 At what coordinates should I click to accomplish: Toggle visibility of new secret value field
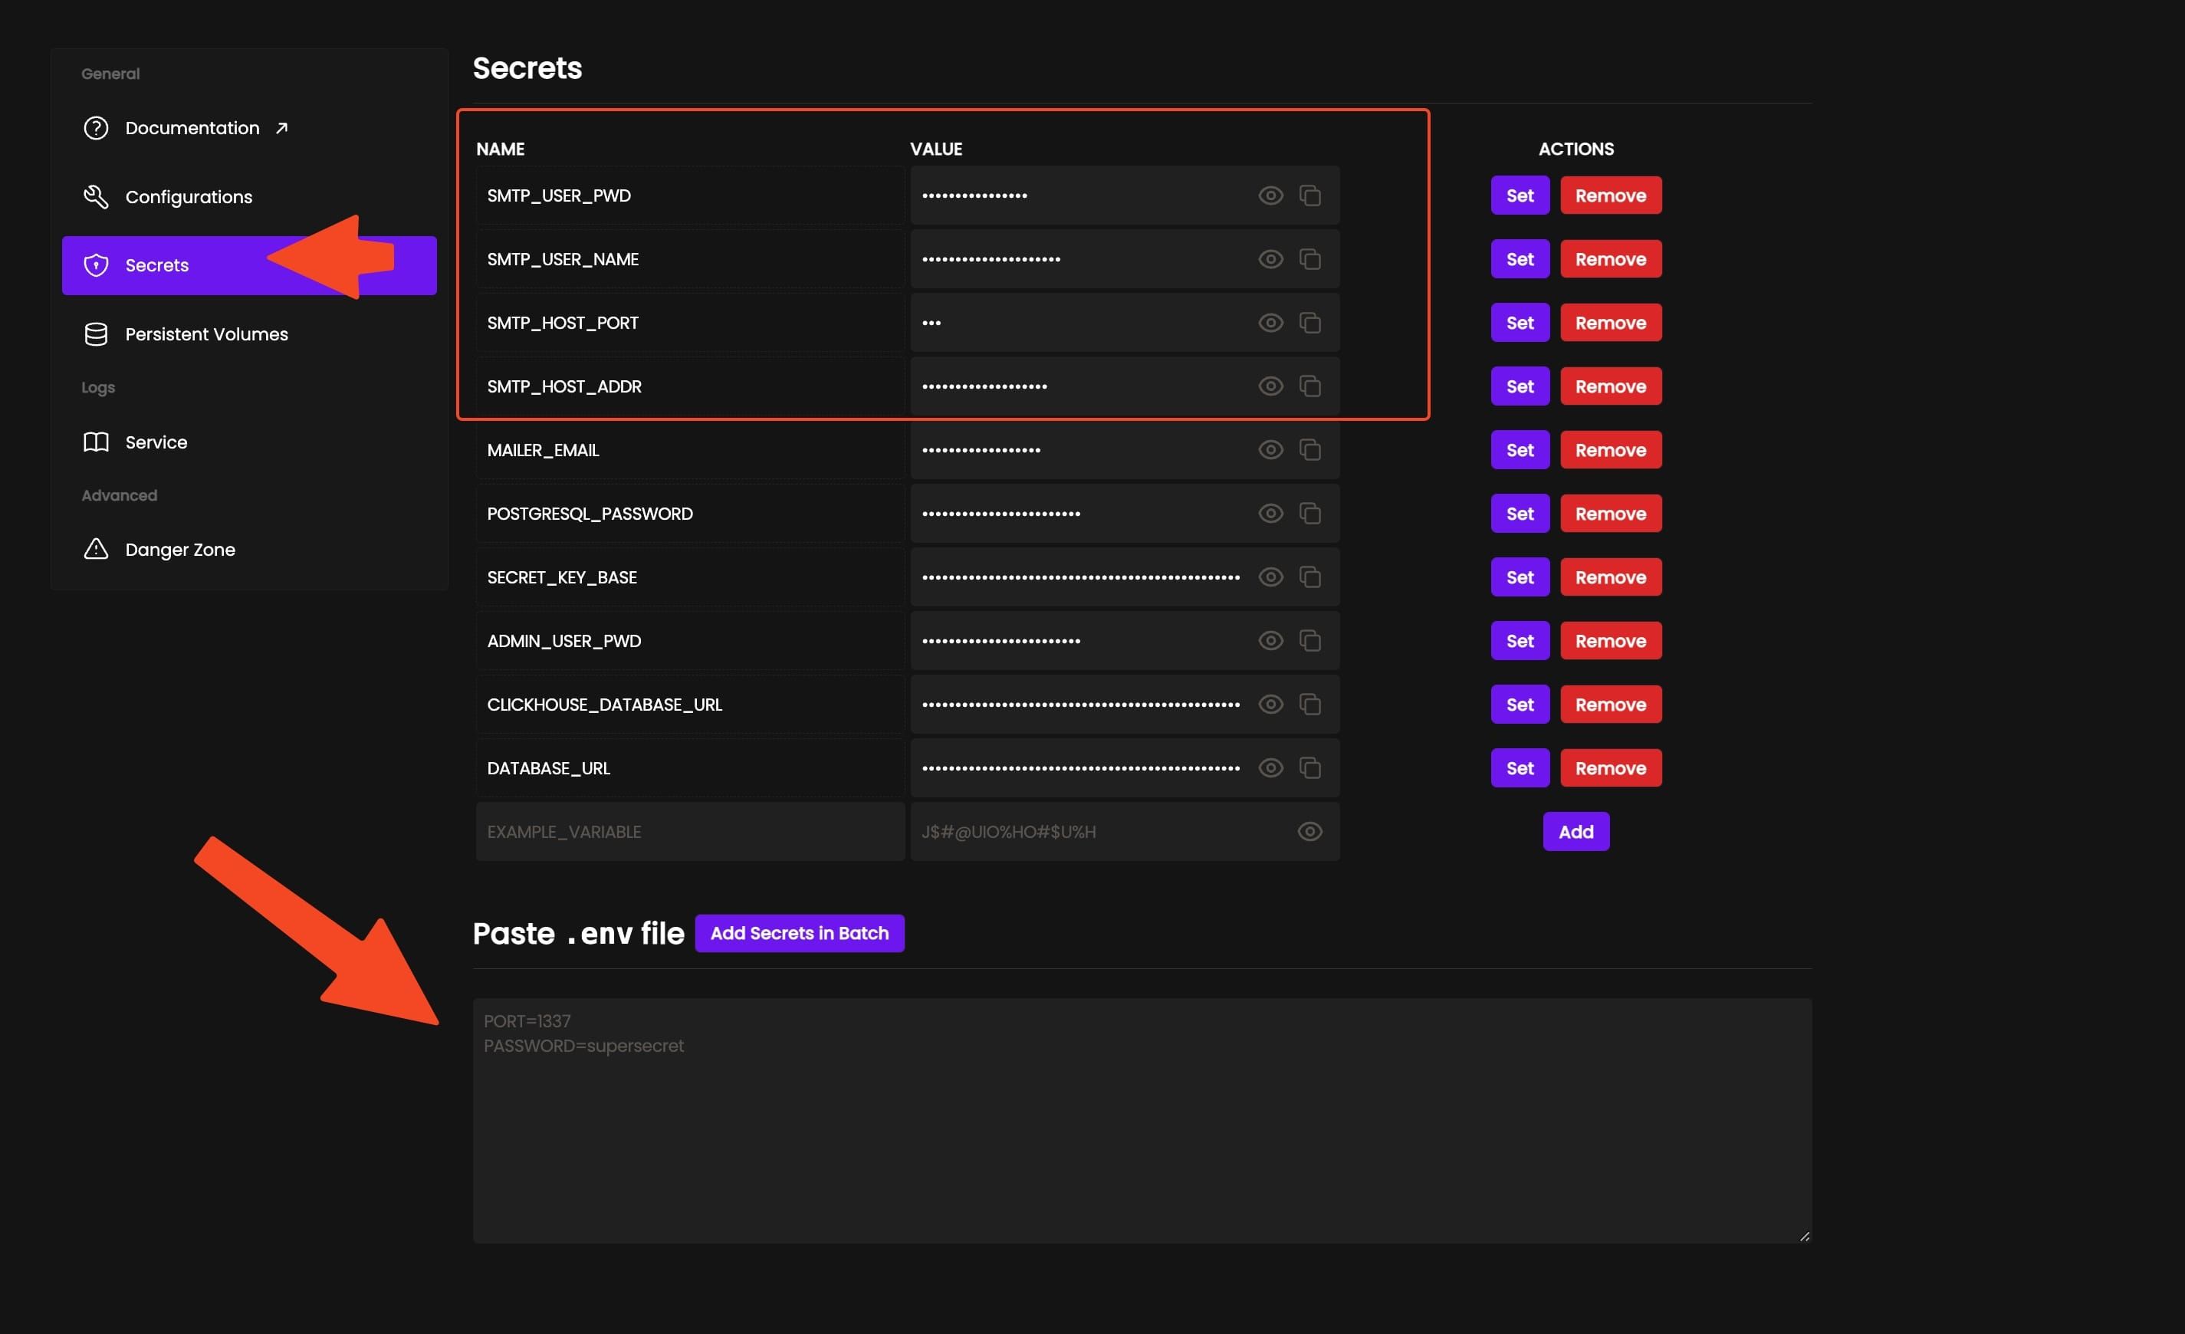pos(1309,832)
